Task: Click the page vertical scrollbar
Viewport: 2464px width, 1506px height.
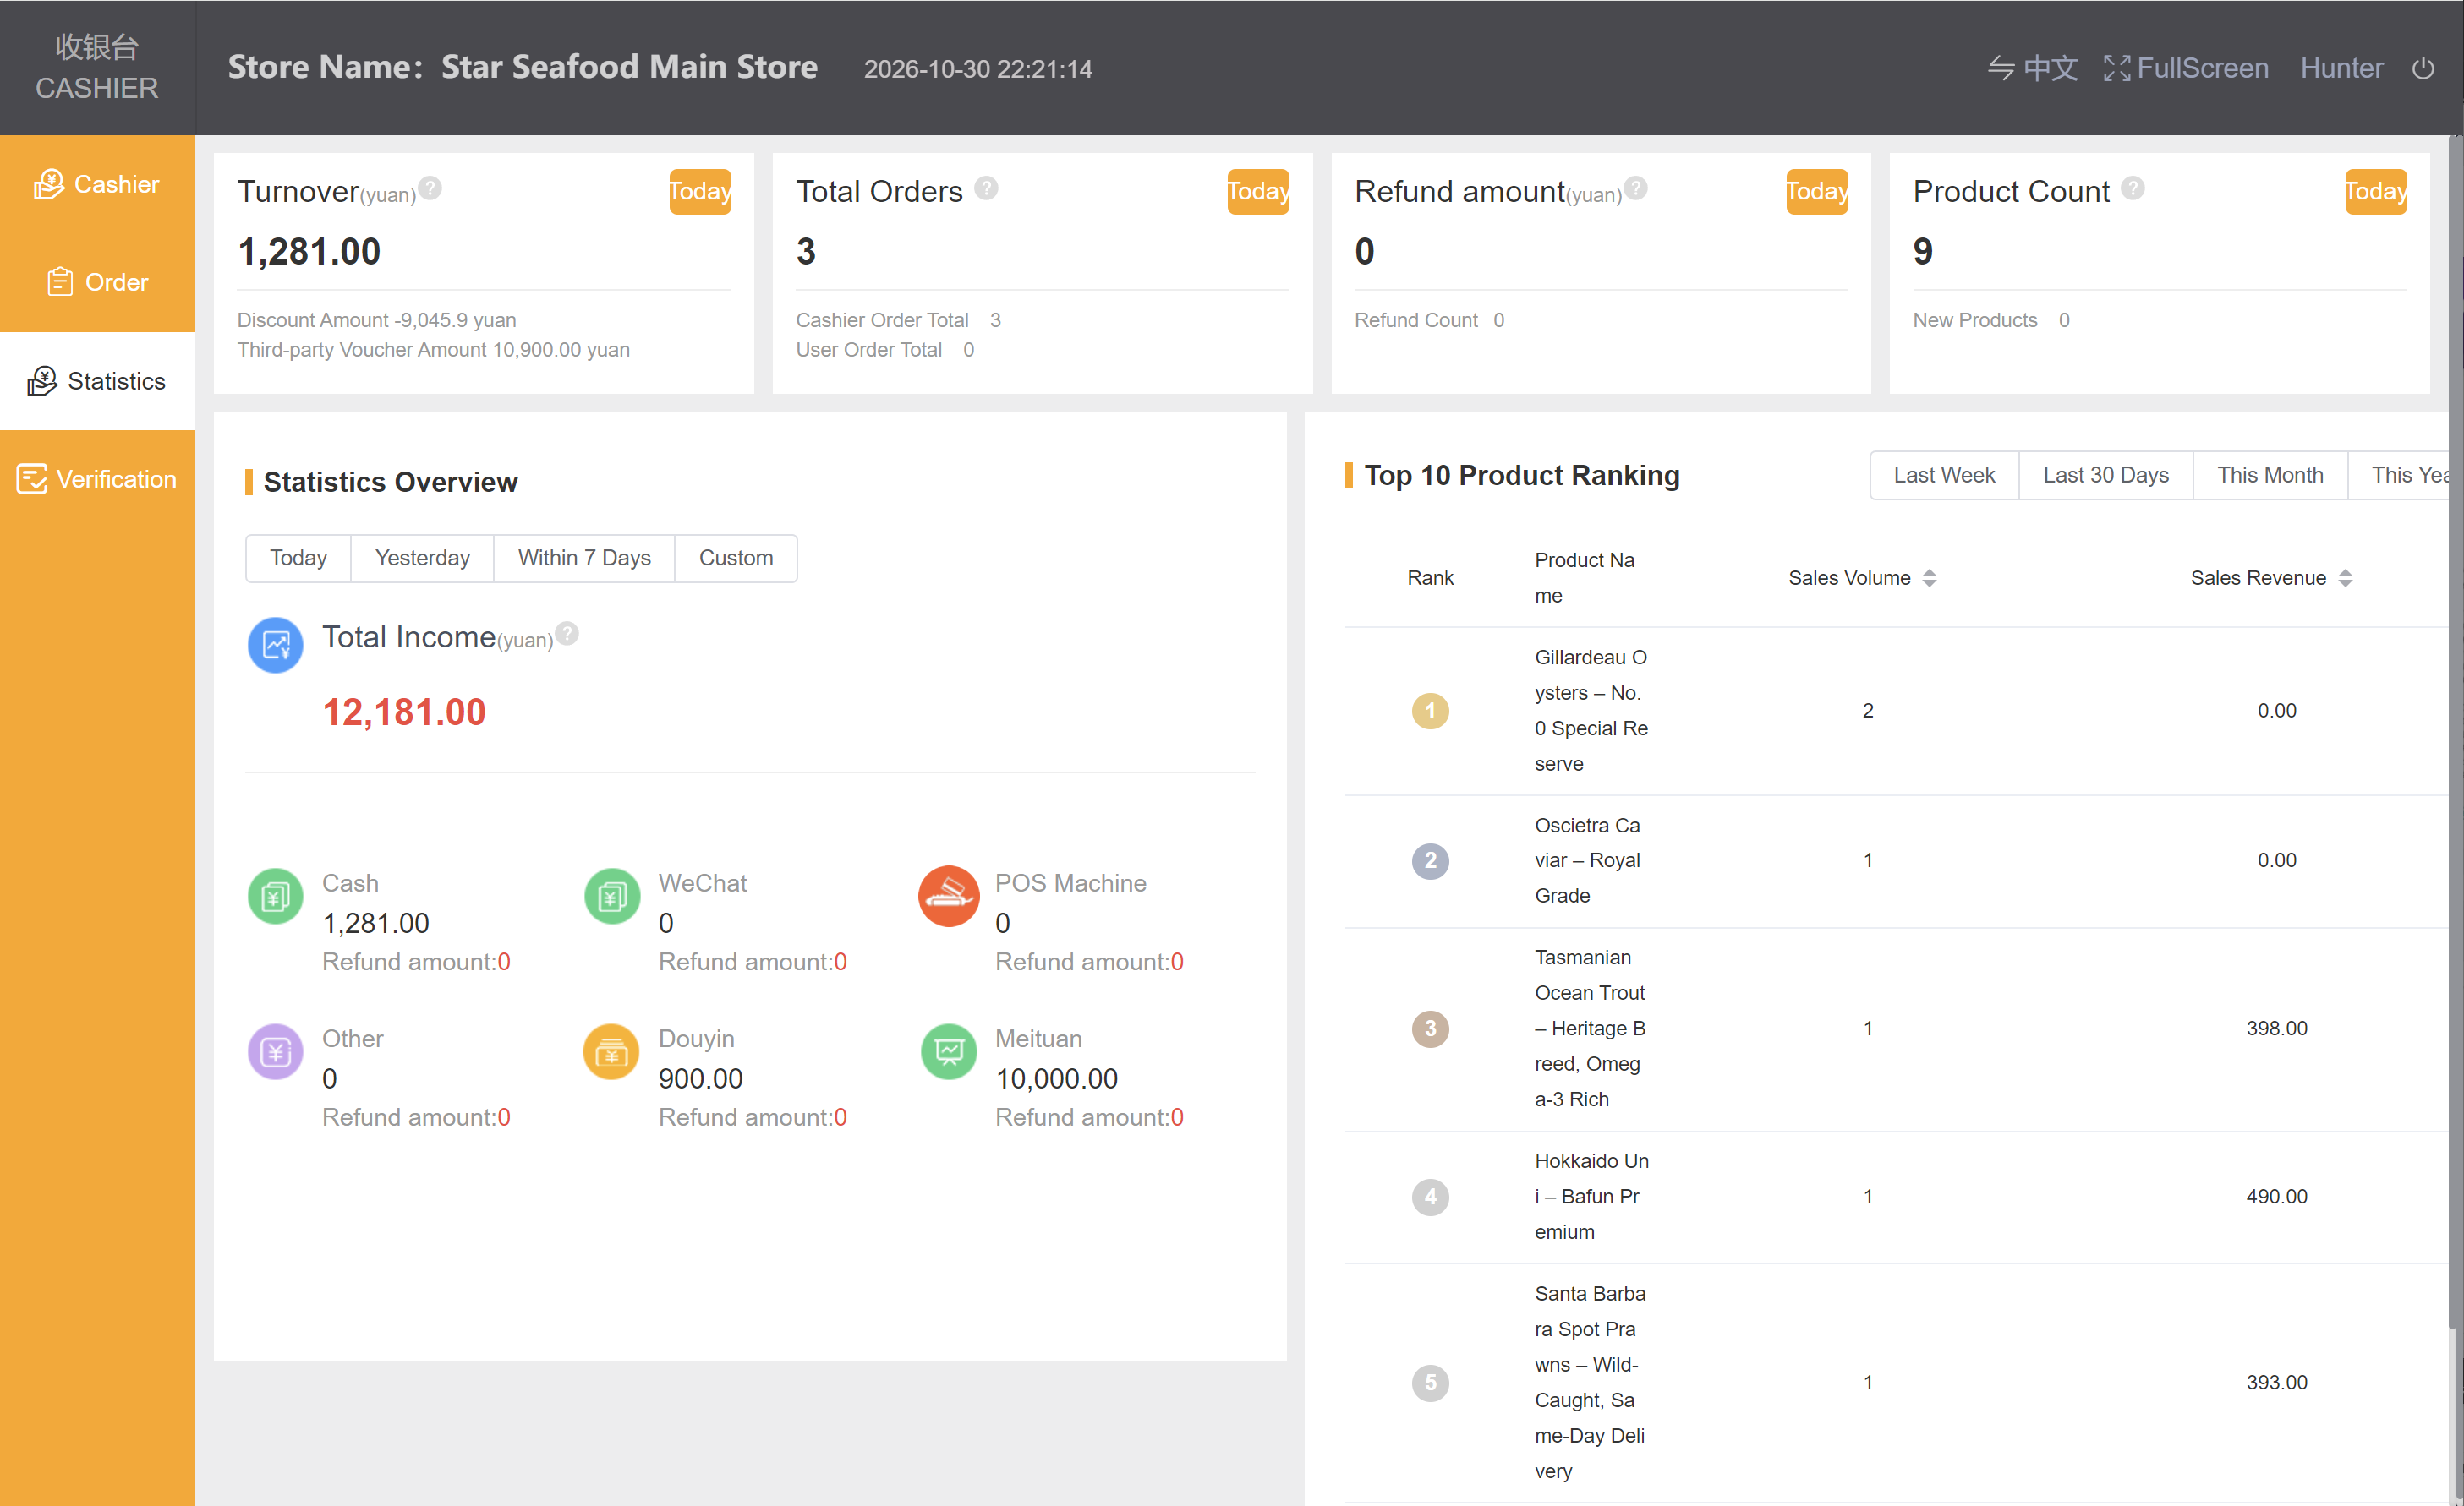Action: pos(2455,734)
